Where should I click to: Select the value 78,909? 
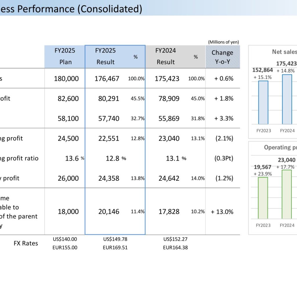(x=169, y=99)
